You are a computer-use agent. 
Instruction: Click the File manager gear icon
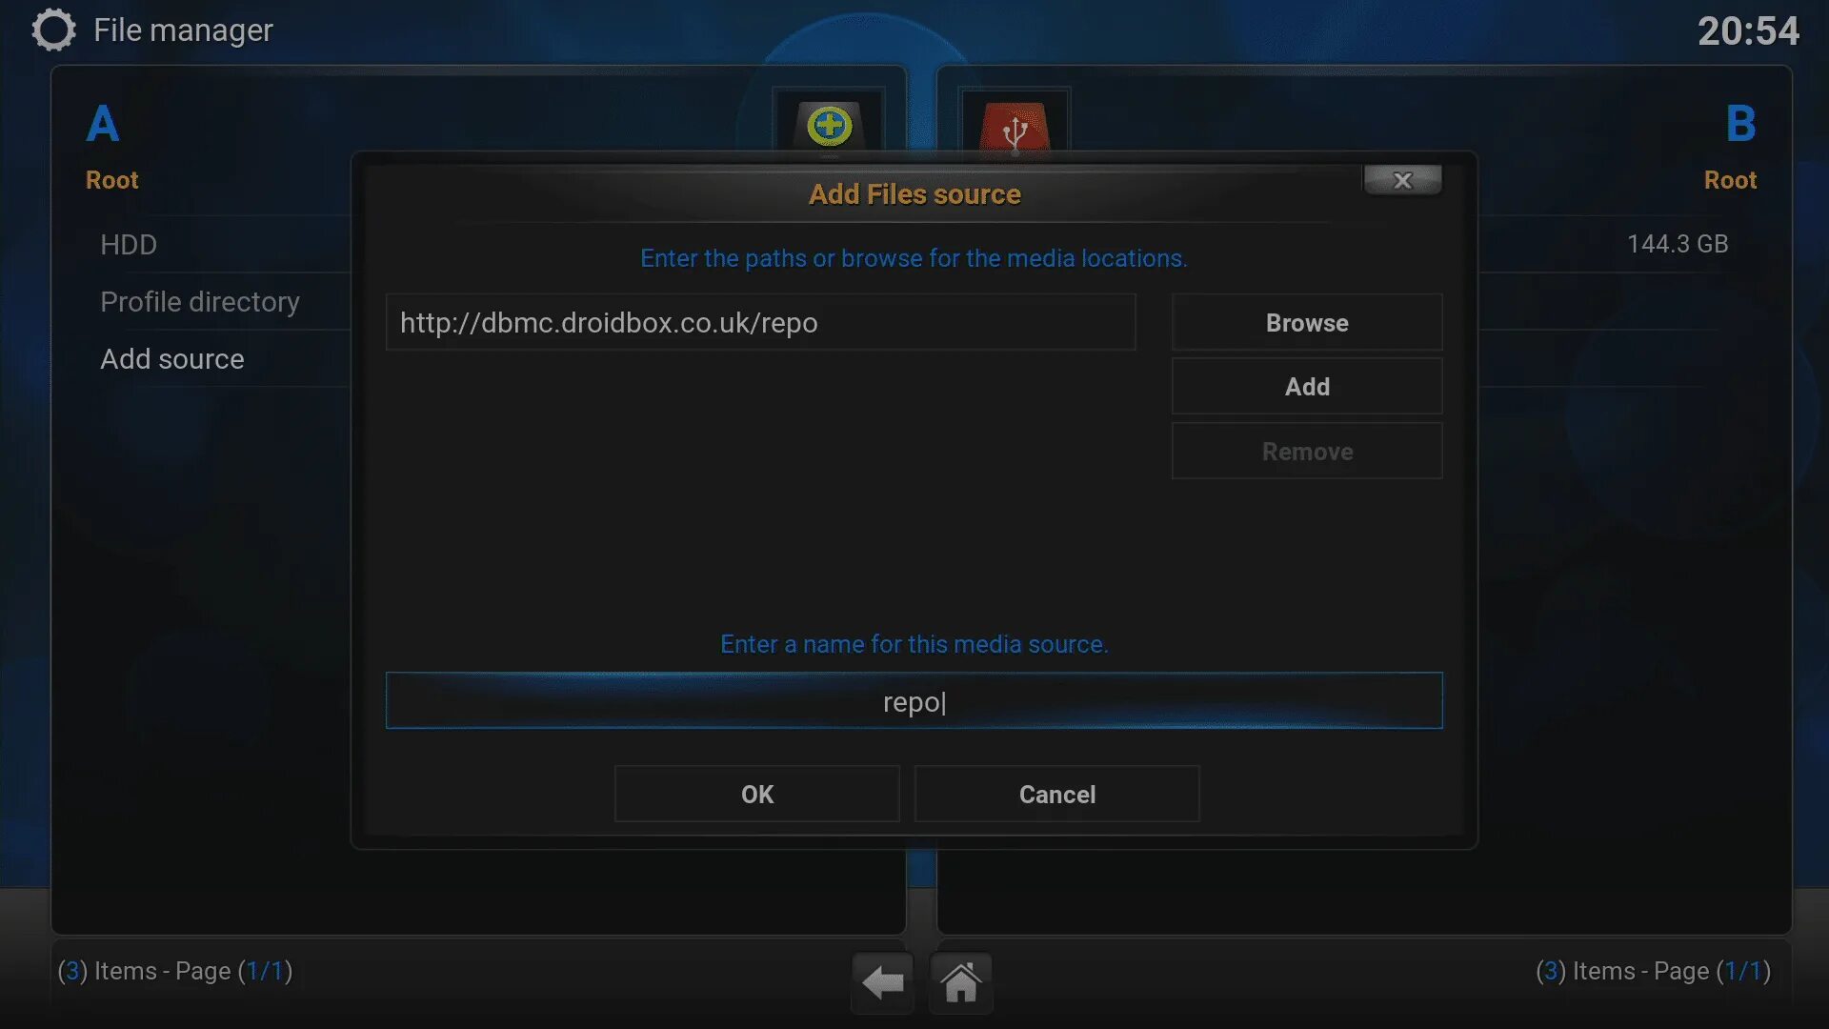[x=53, y=30]
